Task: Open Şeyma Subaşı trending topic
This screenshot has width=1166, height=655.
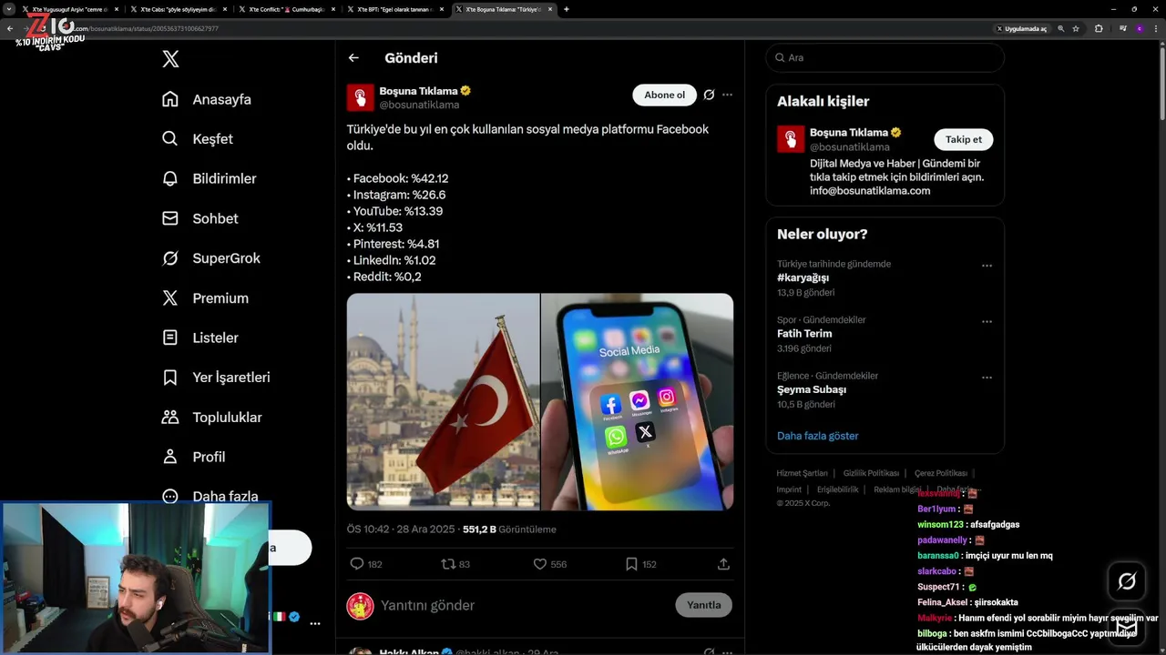Action: point(812,389)
